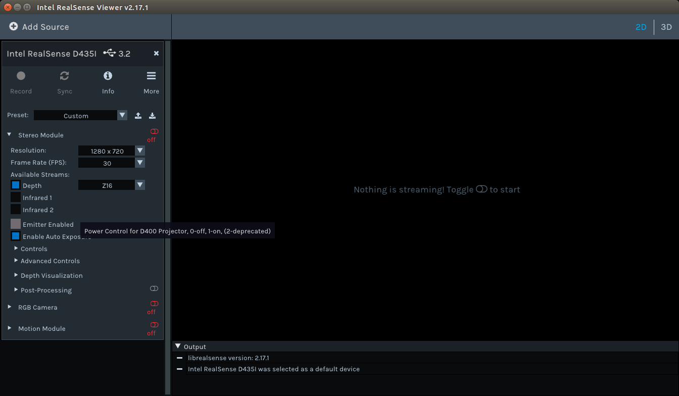The height and width of the screenshot is (396, 679).
Task: Collapse the Stereo Module section
Action: 9,135
